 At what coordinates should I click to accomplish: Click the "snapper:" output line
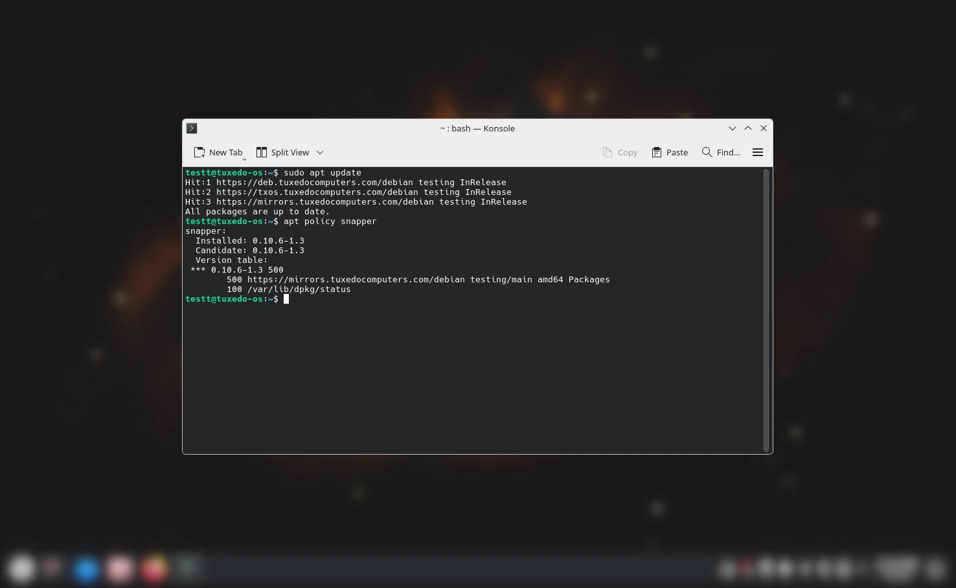tap(206, 231)
